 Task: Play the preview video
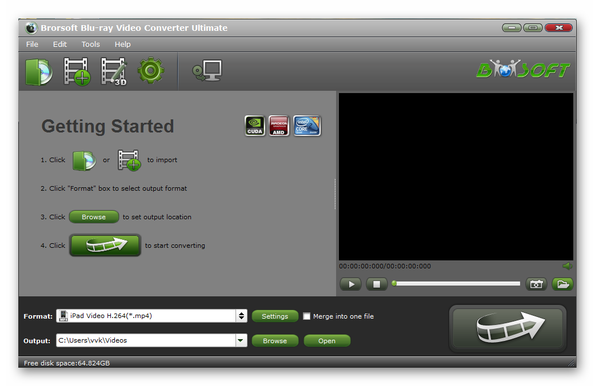(350, 284)
